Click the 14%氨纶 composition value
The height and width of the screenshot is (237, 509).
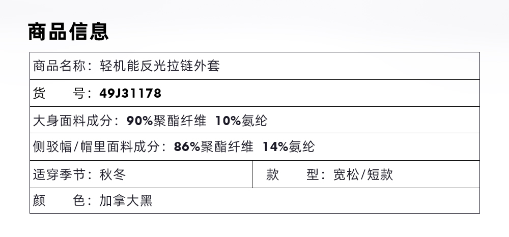coord(288,147)
